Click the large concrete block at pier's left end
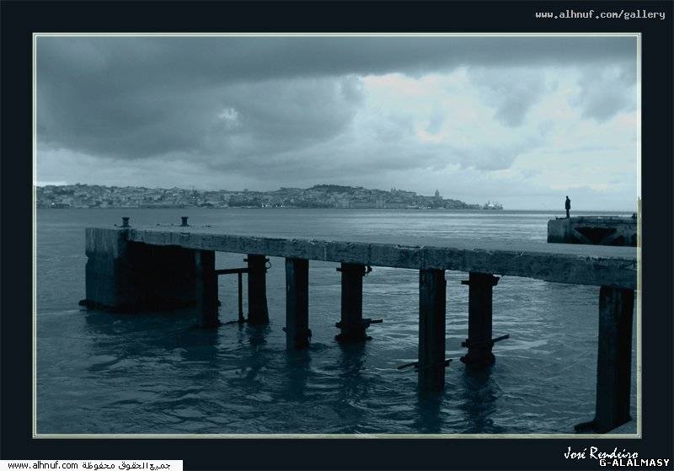 [x=108, y=266]
